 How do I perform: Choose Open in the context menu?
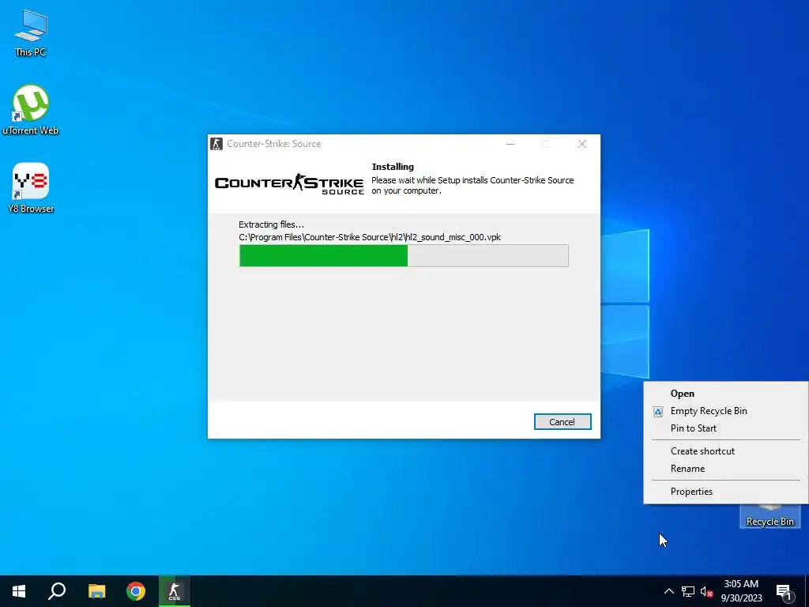pos(725,394)
